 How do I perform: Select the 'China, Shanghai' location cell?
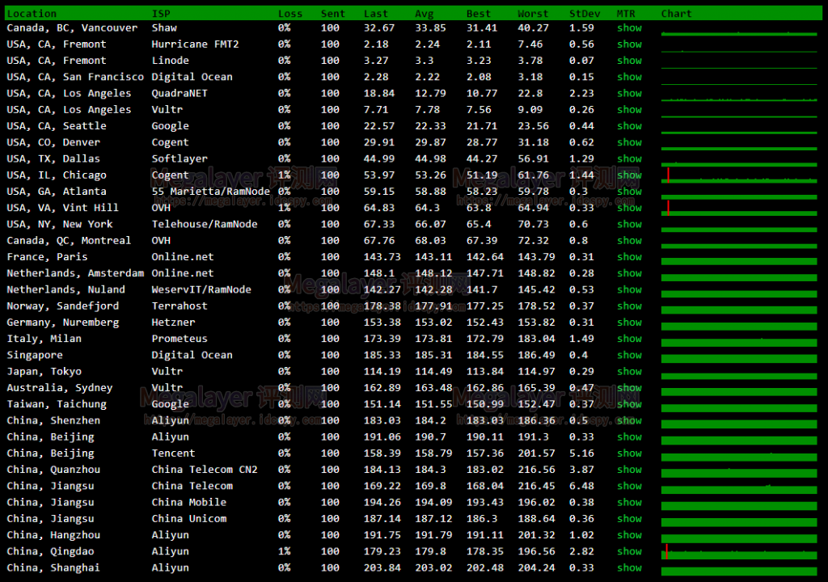coord(53,568)
